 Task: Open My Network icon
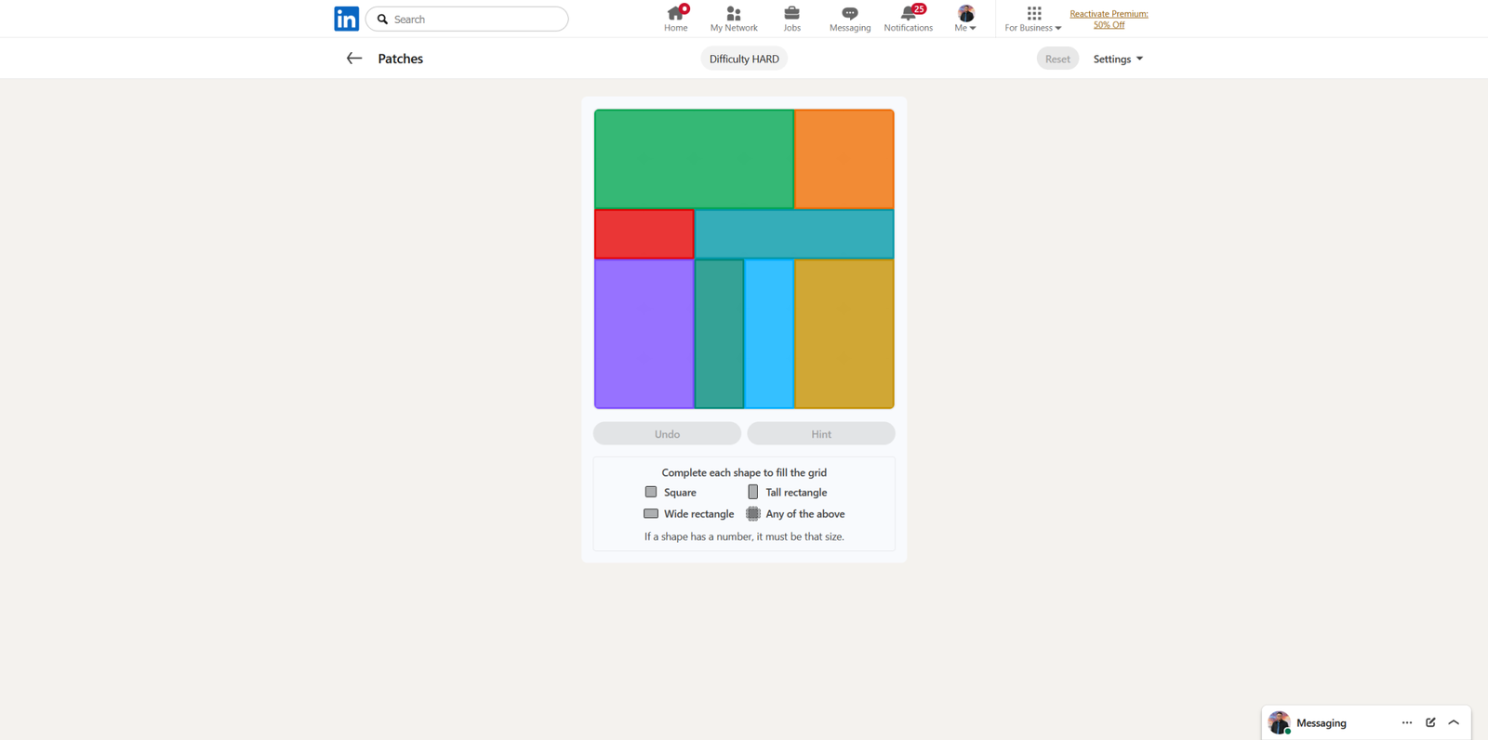click(x=733, y=14)
